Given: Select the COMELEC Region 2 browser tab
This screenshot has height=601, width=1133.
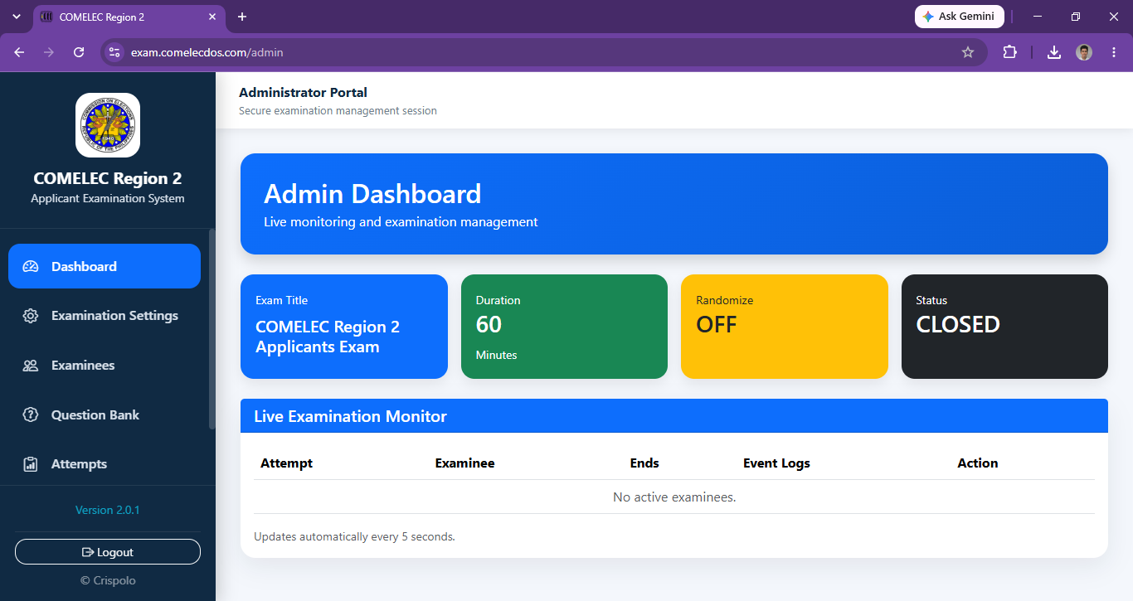Looking at the screenshot, I should point(129,17).
